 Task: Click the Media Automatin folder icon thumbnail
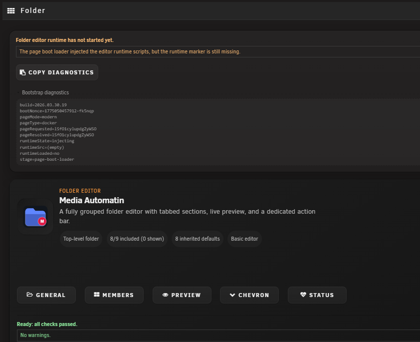pyautogui.click(x=35, y=217)
